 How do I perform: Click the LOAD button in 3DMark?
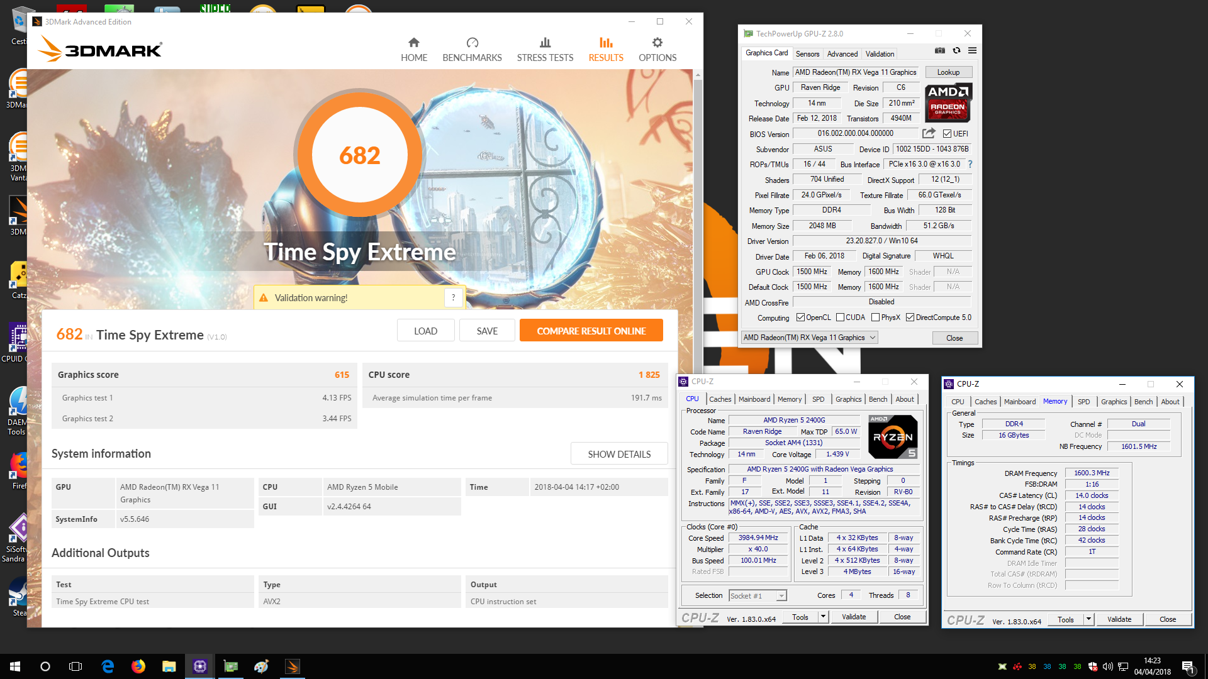click(x=425, y=331)
